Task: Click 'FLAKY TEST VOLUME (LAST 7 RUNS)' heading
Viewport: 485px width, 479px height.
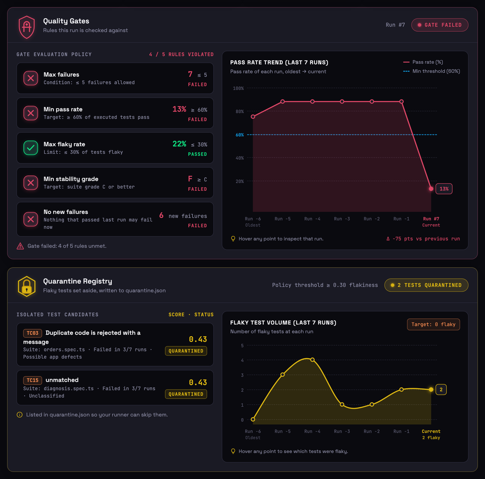Action: pyautogui.click(x=283, y=323)
